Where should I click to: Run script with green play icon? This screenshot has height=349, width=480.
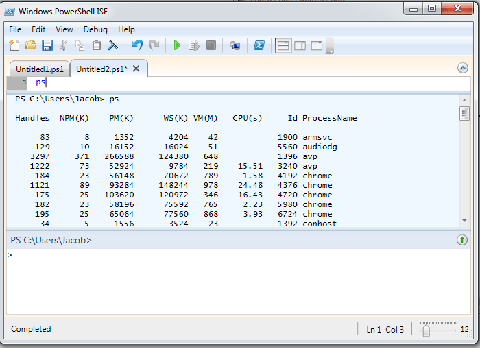tap(177, 46)
